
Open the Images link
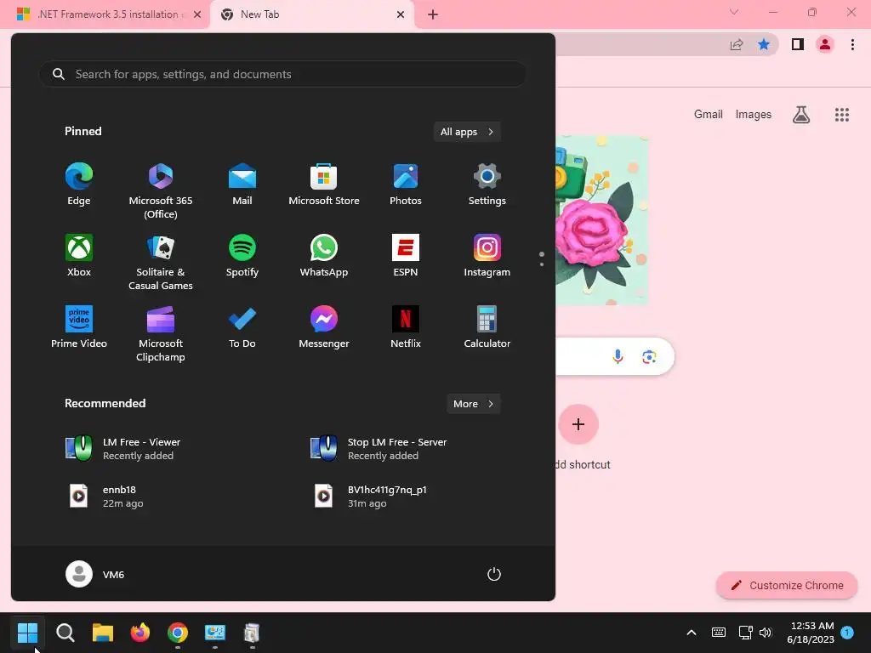(x=754, y=115)
